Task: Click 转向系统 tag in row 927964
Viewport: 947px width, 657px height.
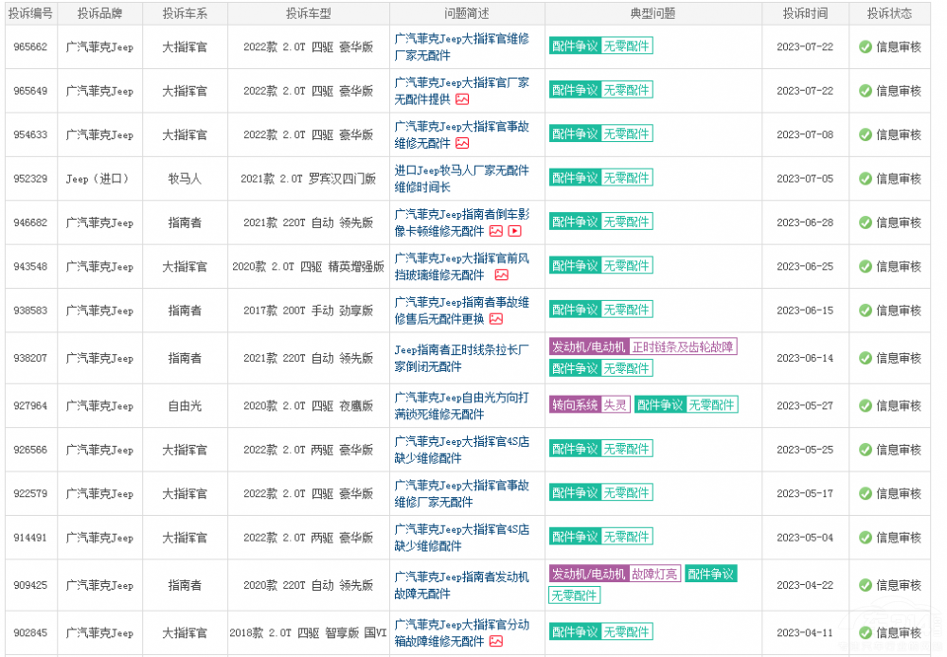Action: click(x=575, y=404)
